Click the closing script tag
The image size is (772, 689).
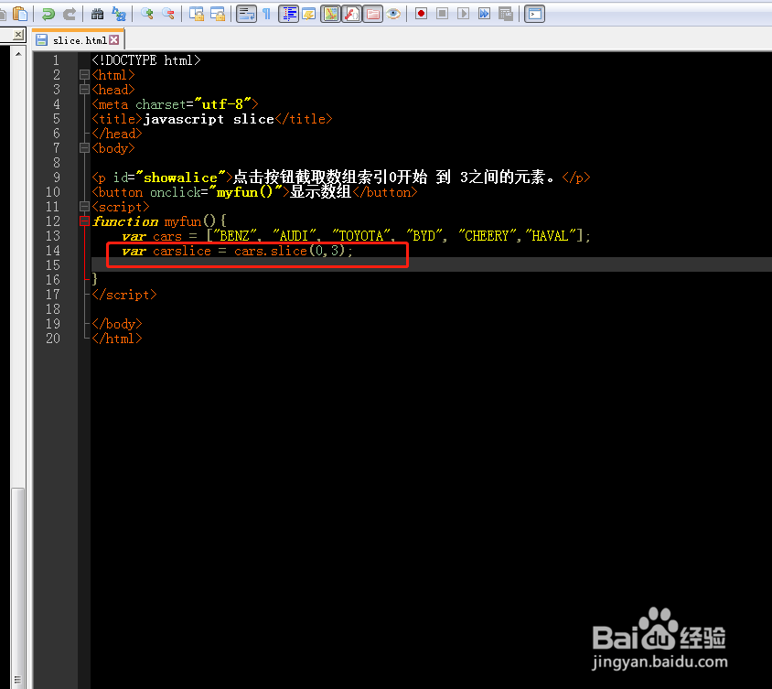coord(124,295)
